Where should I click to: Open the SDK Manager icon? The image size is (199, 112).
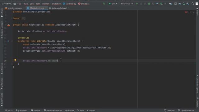point(187,4)
